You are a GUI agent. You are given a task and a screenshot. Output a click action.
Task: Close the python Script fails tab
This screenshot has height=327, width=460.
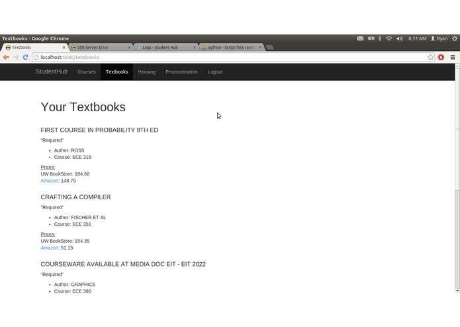pyautogui.click(x=260, y=47)
